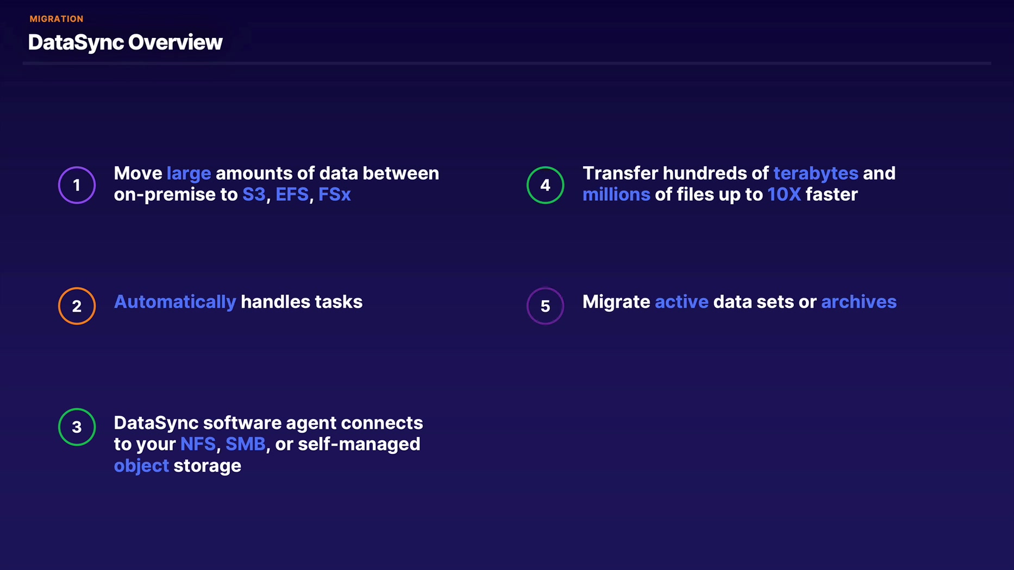
Task: Click the orange circled number 2 icon
Action: [77, 306]
